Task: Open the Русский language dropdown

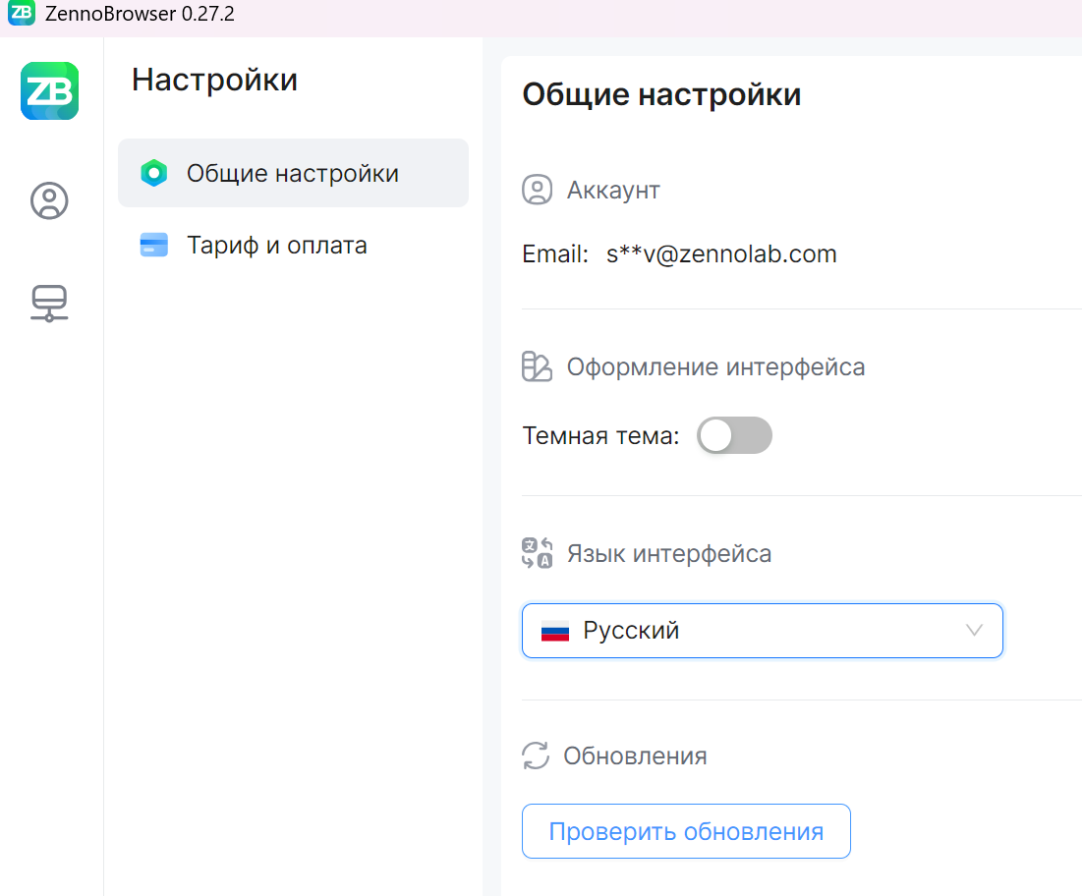Action: tap(762, 631)
